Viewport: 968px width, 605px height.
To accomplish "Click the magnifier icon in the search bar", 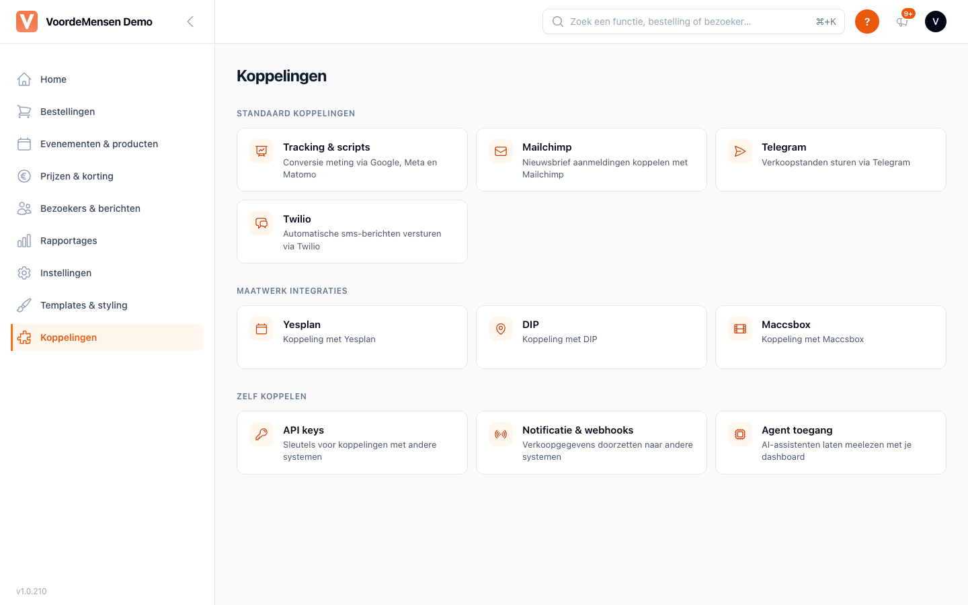I will point(558,22).
